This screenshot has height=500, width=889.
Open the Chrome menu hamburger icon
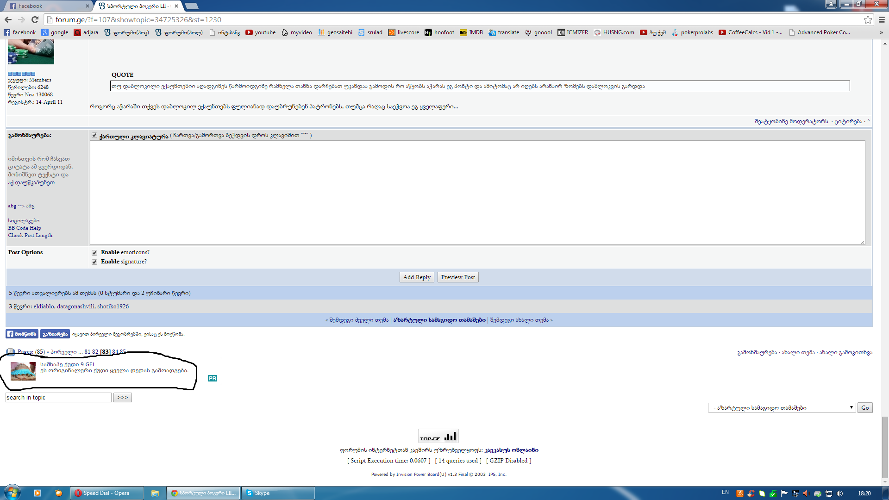click(882, 19)
